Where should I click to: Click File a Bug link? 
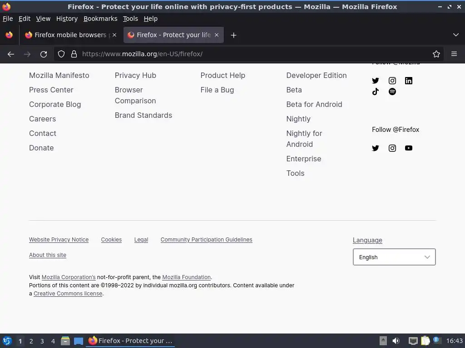tap(217, 90)
